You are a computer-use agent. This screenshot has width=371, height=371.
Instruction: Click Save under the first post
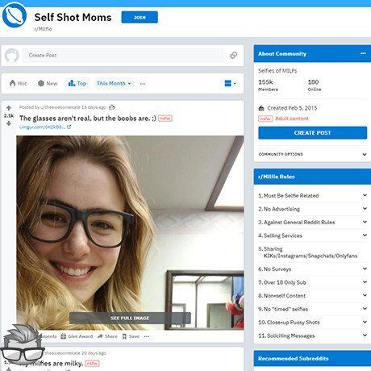coord(131,336)
